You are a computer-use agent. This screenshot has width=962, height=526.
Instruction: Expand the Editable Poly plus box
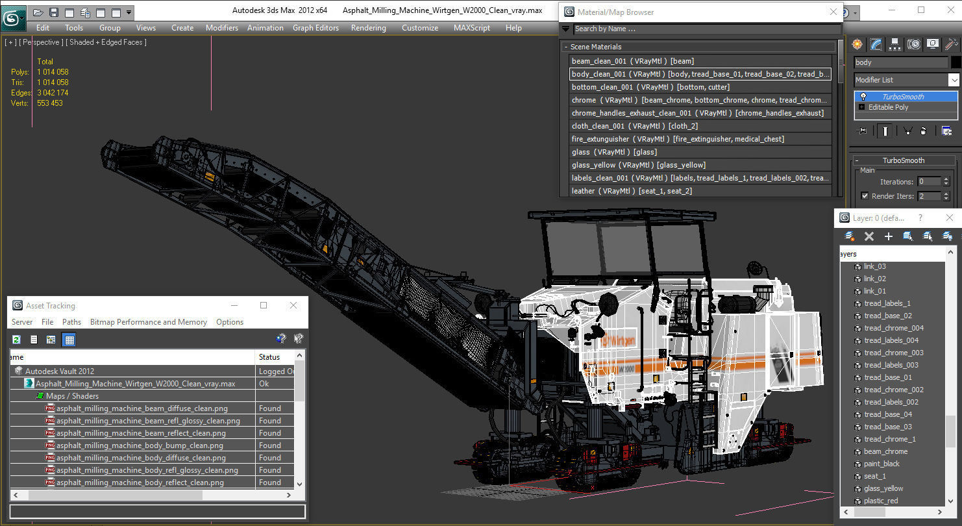click(x=862, y=107)
